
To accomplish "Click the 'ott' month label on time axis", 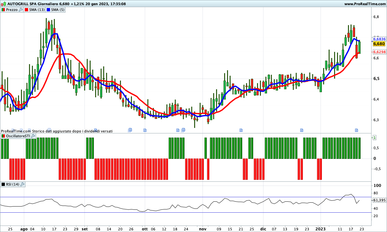I will click(x=144, y=229).
